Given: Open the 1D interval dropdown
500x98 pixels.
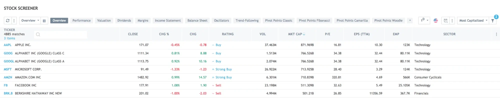Looking at the screenshot, I should point(424,20).
